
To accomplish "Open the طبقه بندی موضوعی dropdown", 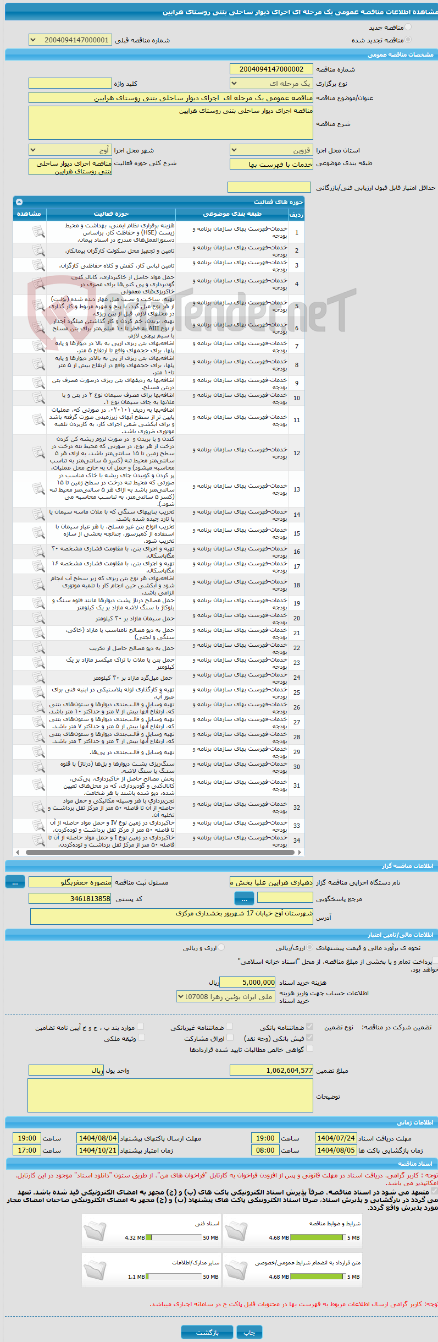I will 271,164.
